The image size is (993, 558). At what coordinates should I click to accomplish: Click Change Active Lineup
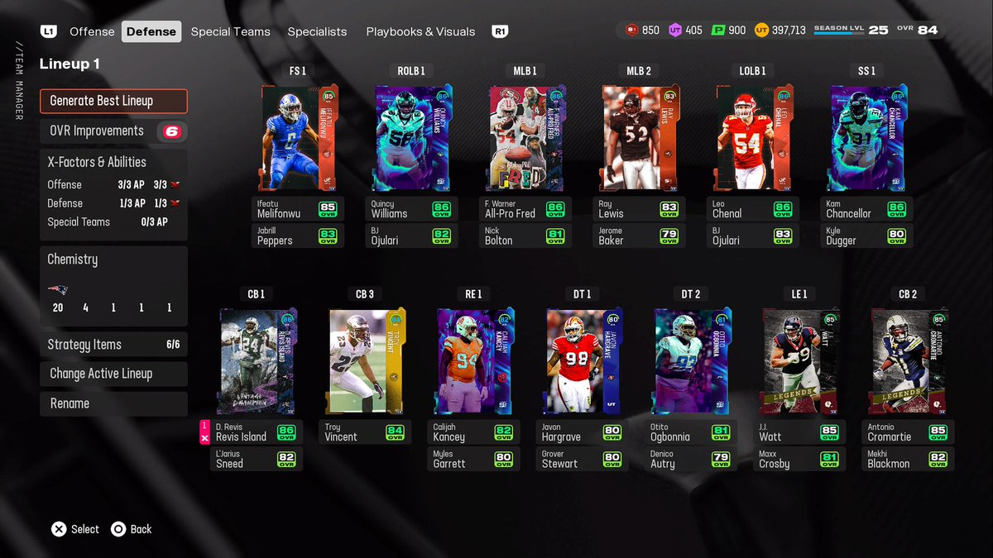(114, 374)
